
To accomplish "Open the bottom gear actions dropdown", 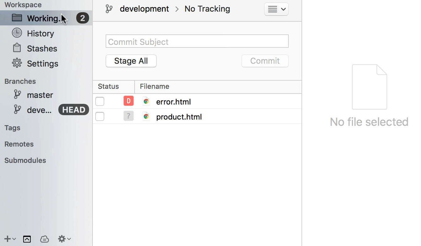I will pyautogui.click(x=64, y=239).
